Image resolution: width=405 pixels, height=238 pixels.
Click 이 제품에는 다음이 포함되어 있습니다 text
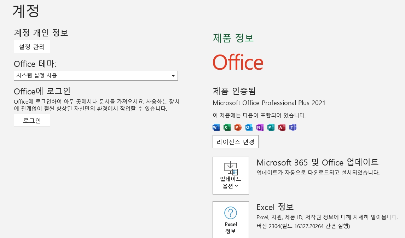(259, 115)
